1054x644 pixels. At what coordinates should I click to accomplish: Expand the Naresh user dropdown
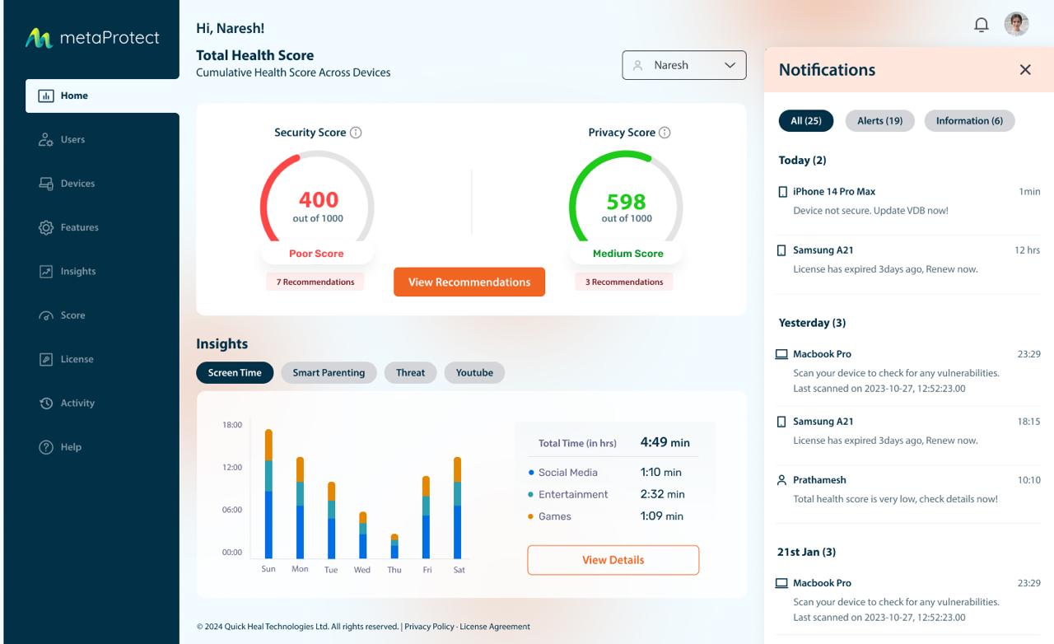[683, 66]
